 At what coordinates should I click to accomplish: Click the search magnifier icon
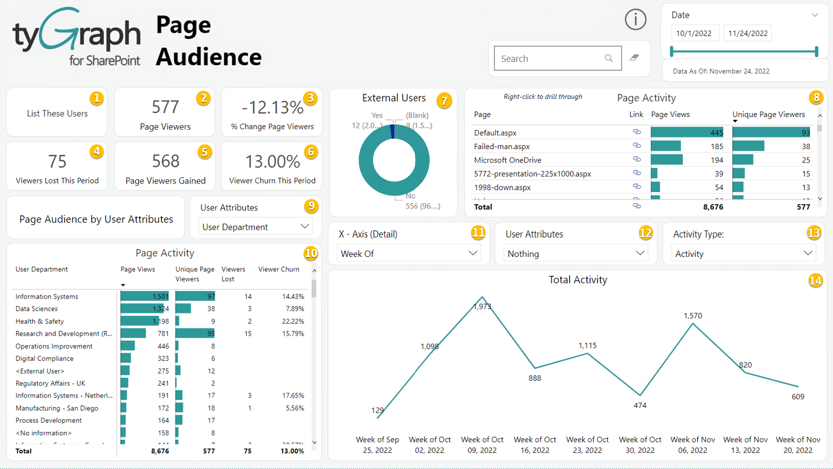(609, 58)
